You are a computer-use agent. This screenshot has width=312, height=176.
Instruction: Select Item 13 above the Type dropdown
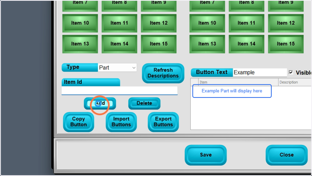[80, 44]
